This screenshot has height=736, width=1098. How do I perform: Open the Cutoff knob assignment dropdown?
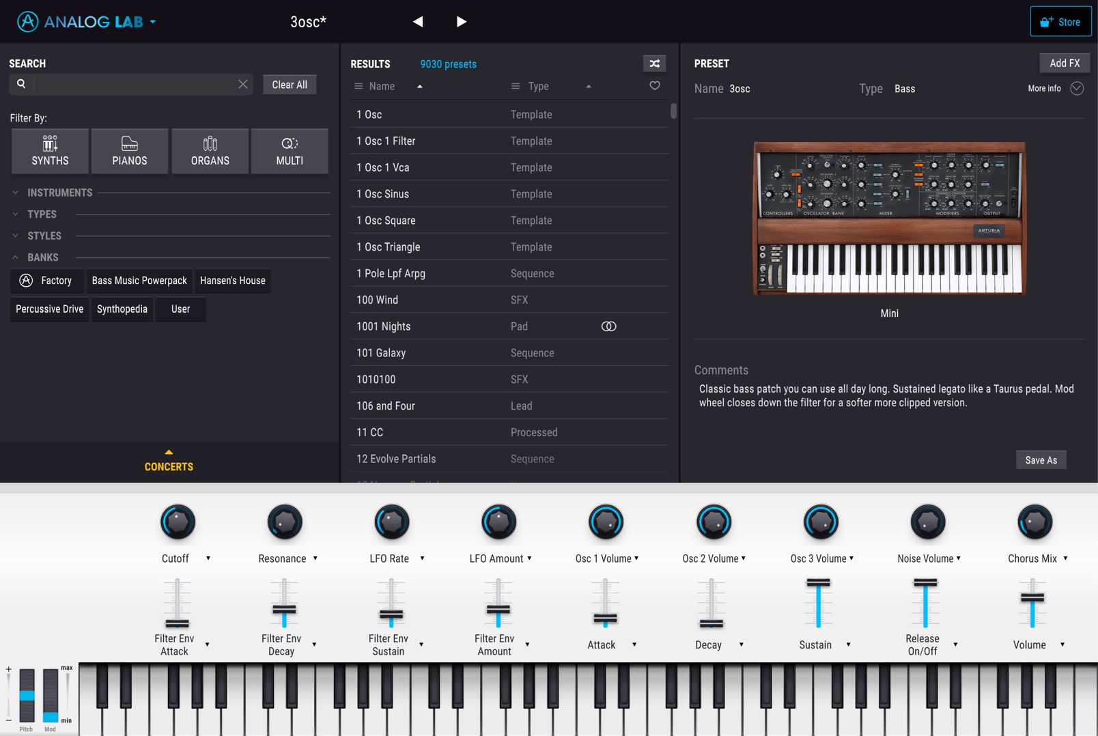tap(208, 558)
